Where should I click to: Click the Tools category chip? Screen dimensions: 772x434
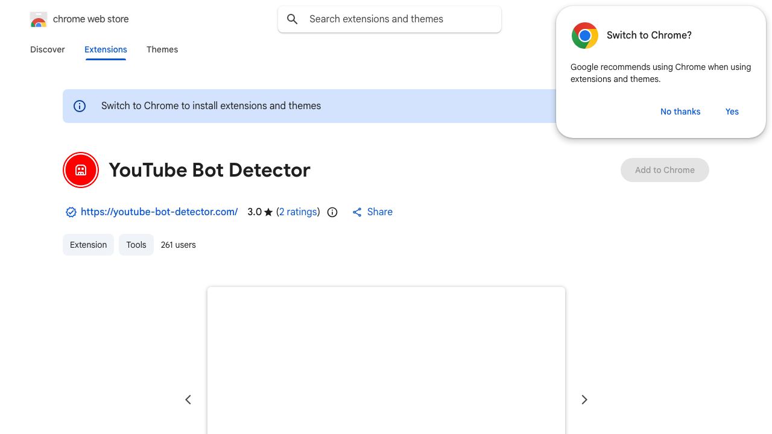[136, 245]
